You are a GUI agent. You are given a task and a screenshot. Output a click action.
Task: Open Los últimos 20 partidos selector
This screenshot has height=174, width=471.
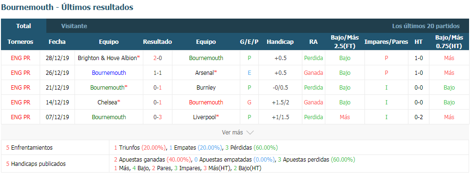point(426,26)
